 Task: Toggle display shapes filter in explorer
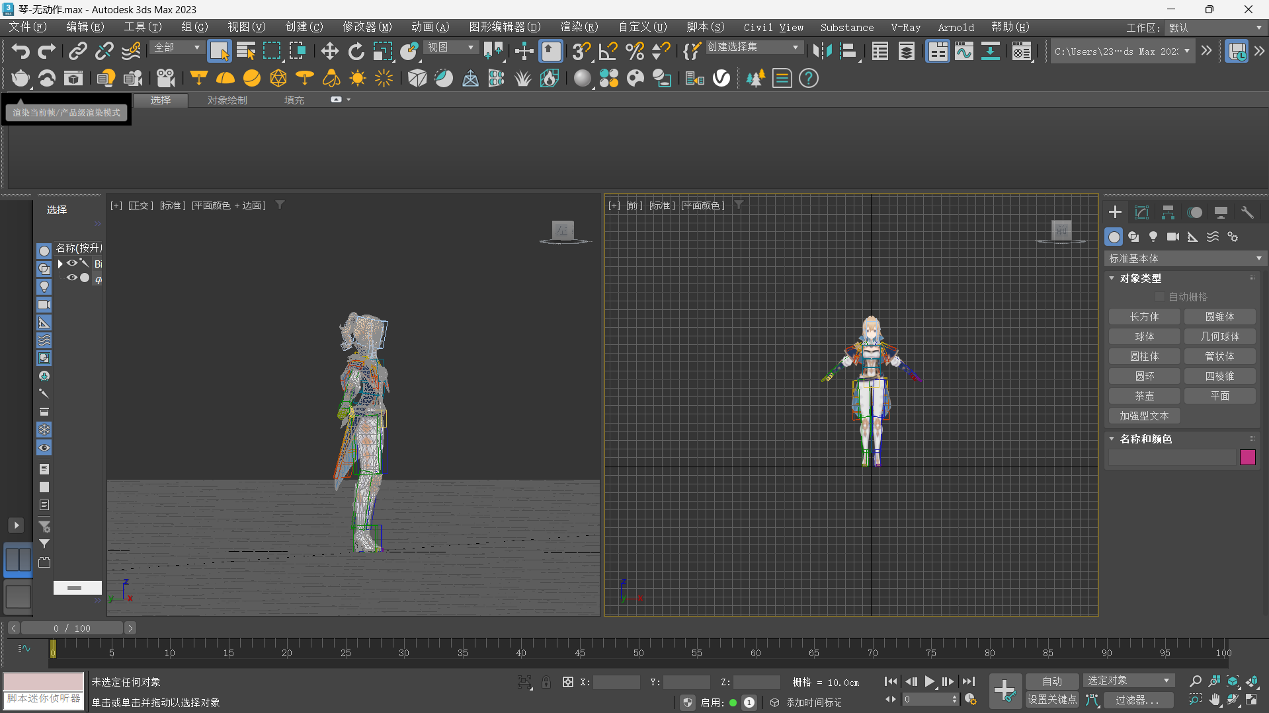click(x=44, y=269)
